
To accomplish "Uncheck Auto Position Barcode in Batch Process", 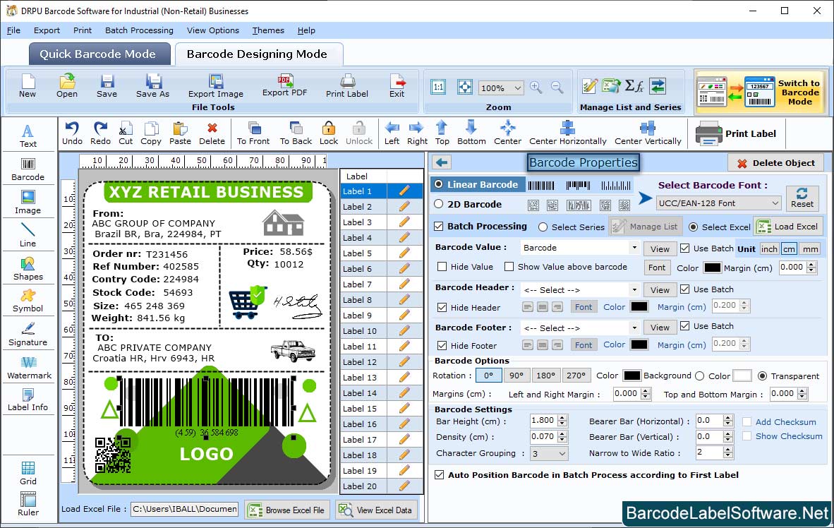I will (x=440, y=475).
